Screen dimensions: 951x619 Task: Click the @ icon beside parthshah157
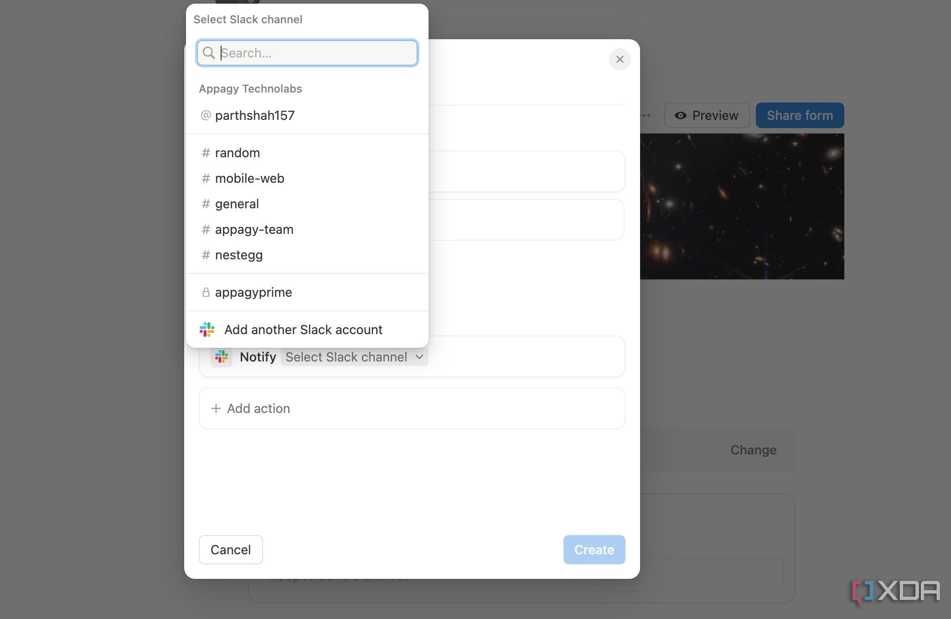pyautogui.click(x=206, y=115)
